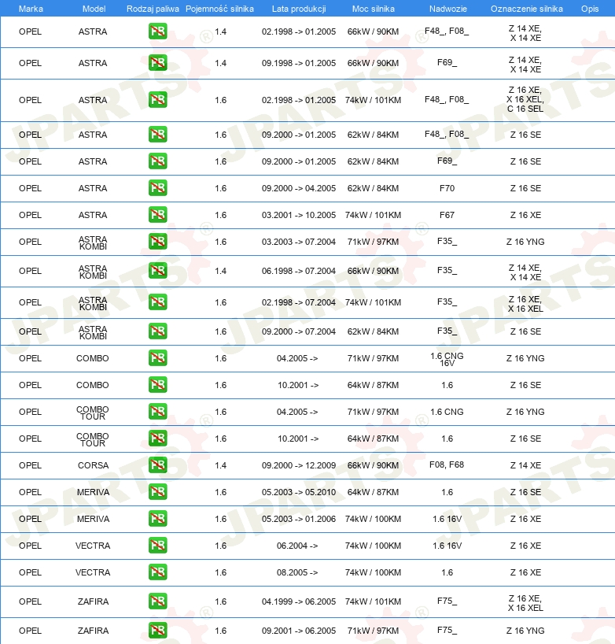
Task: Click the Model column header
Action: (94, 9)
